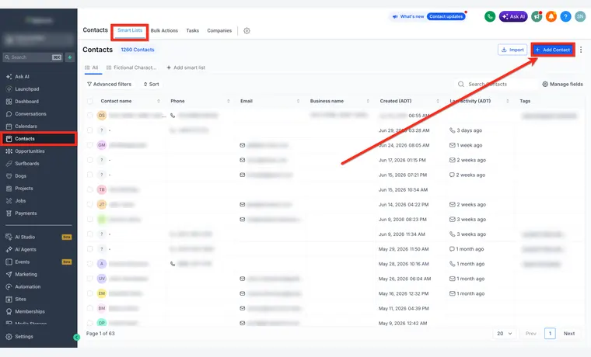Open the SN user avatar
Screen dimensions: 591x357
tap(580, 16)
